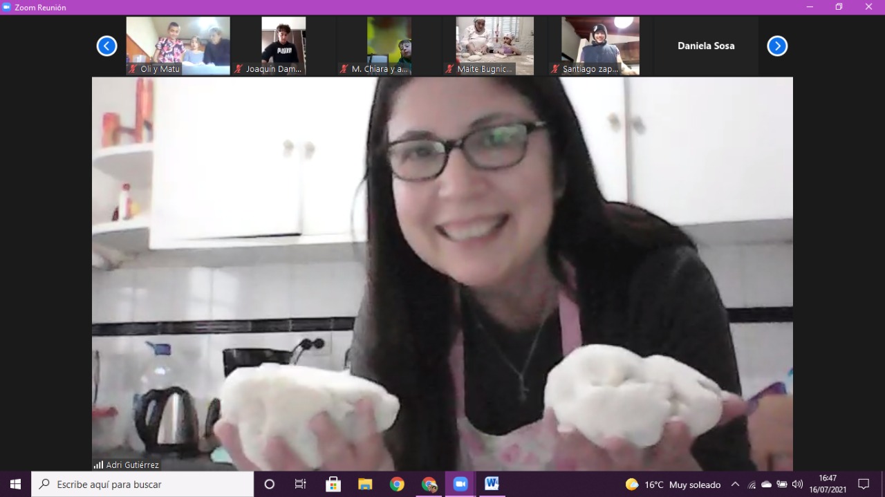
Task: Expand hidden system tray icons chevron
Action: coord(735,485)
